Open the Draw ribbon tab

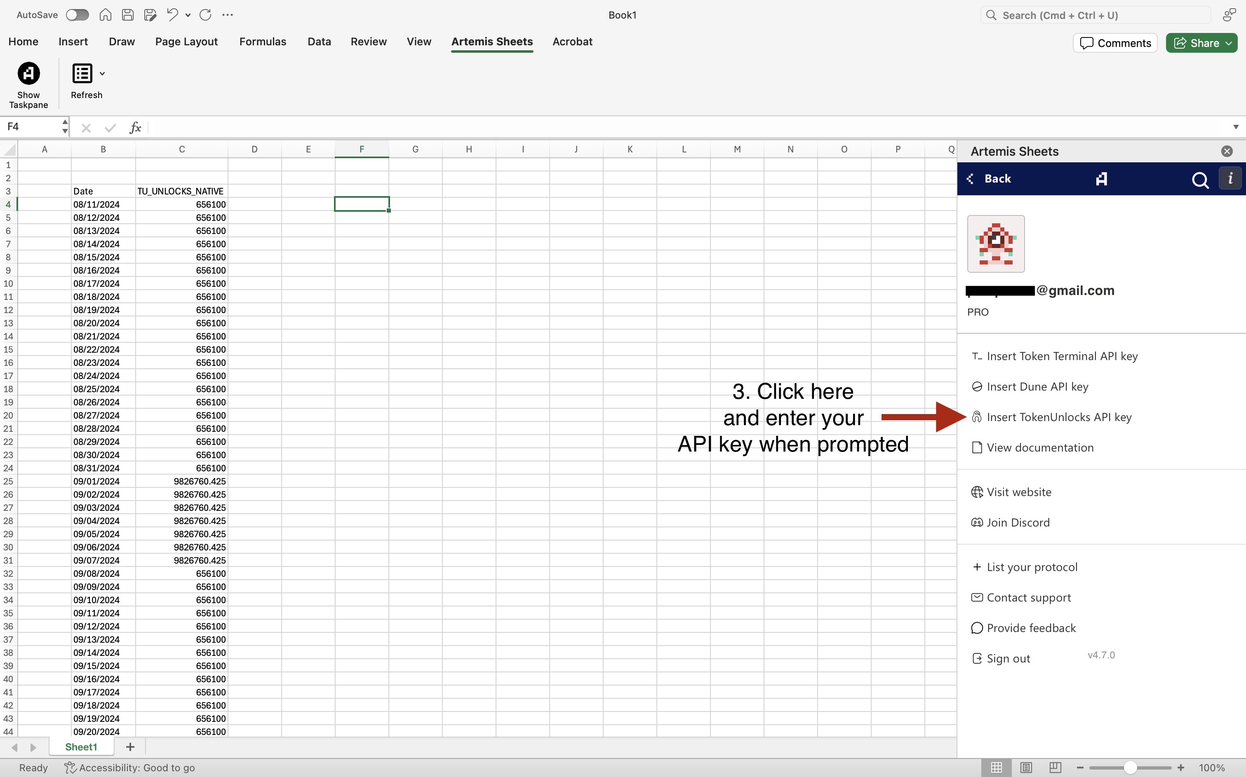point(122,42)
